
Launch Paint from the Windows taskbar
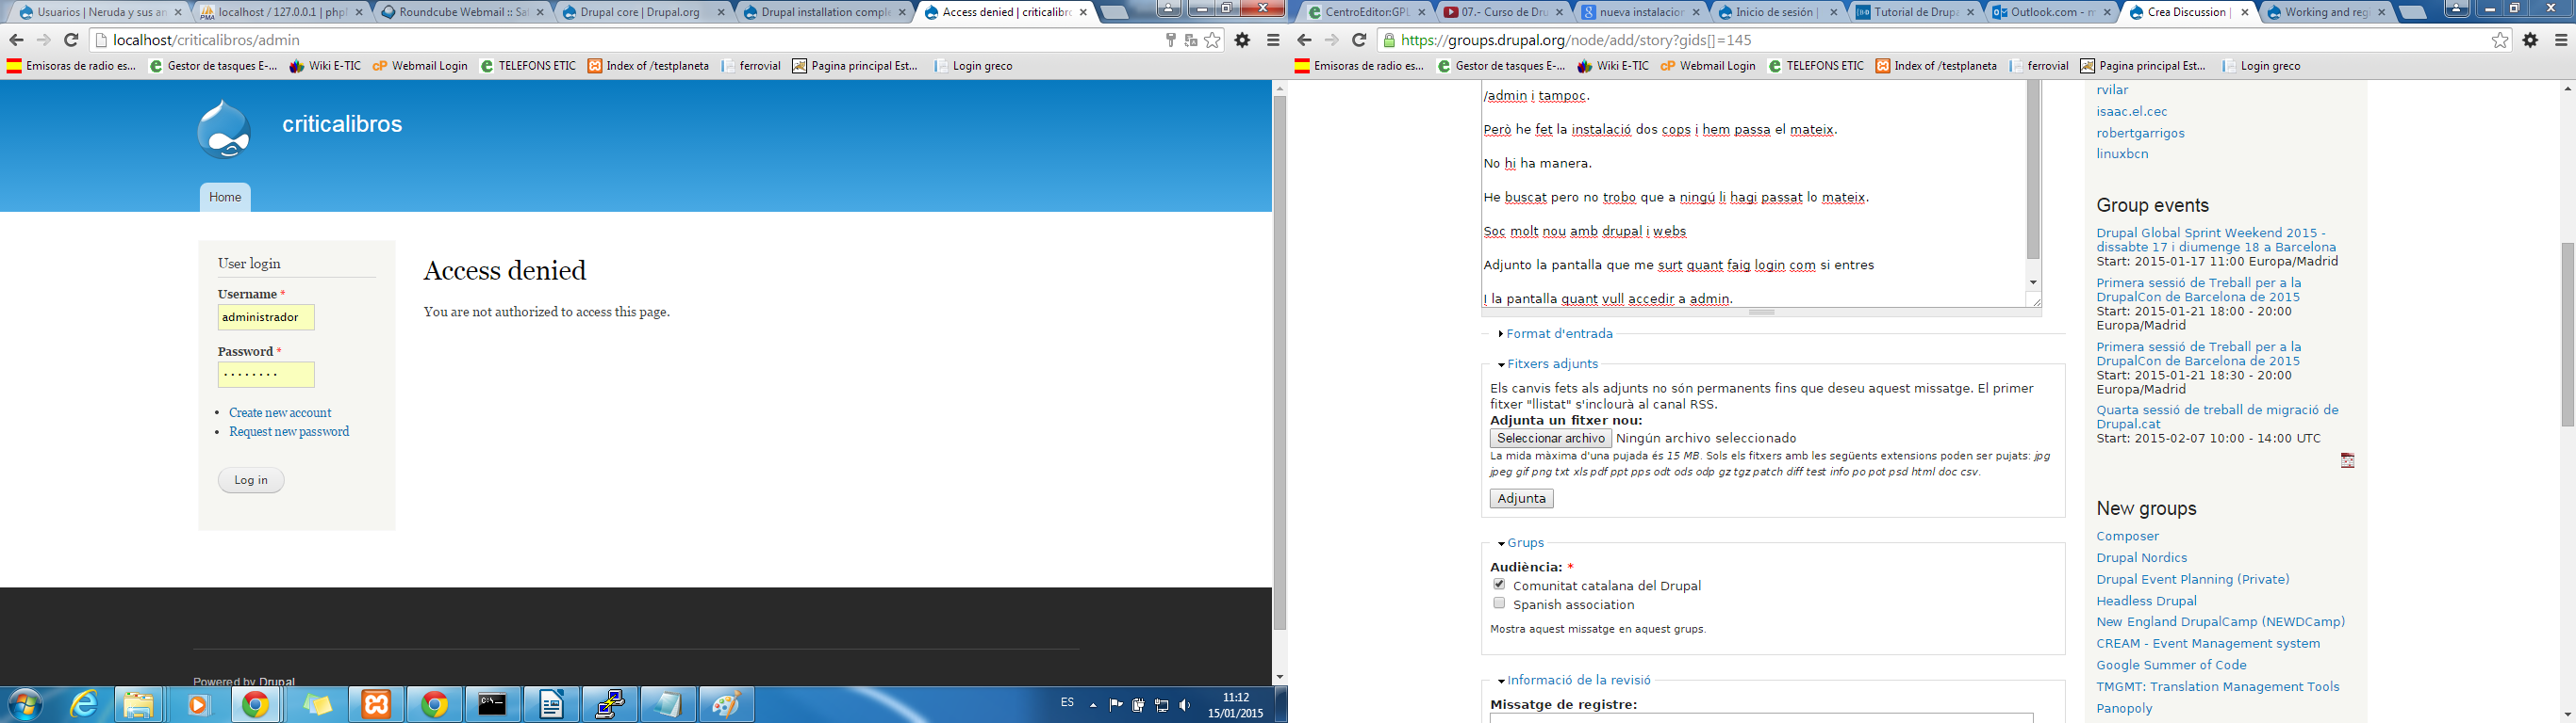(x=725, y=705)
